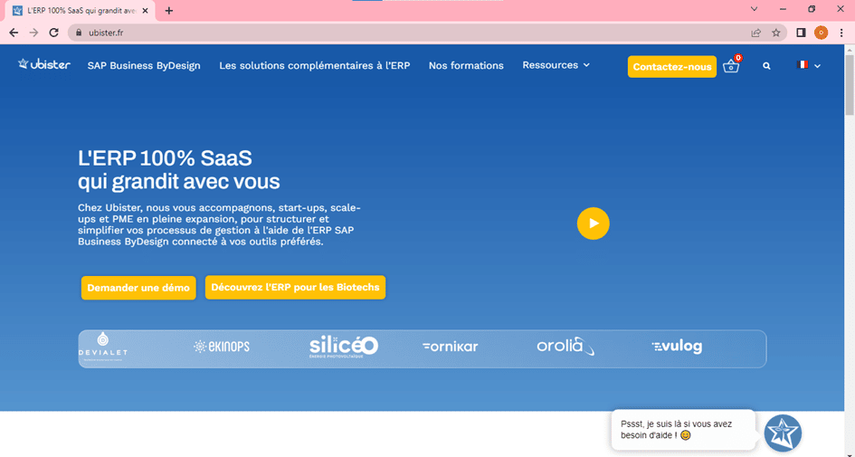This screenshot has width=855, height=457.
Task: Click Découvrez l'ERP pour les Biotechs
Action: (x=295, y=288)
